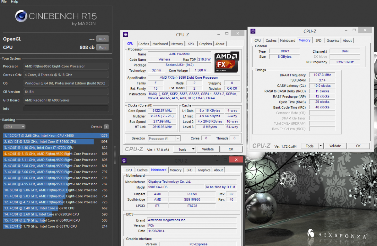
Task: Open Graphics tab in CPU window
Action: tap(205, 44)
